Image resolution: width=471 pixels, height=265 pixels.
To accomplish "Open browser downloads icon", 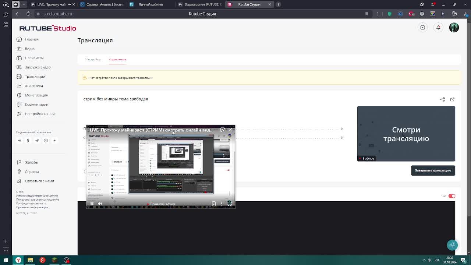I will coord(465,14).
